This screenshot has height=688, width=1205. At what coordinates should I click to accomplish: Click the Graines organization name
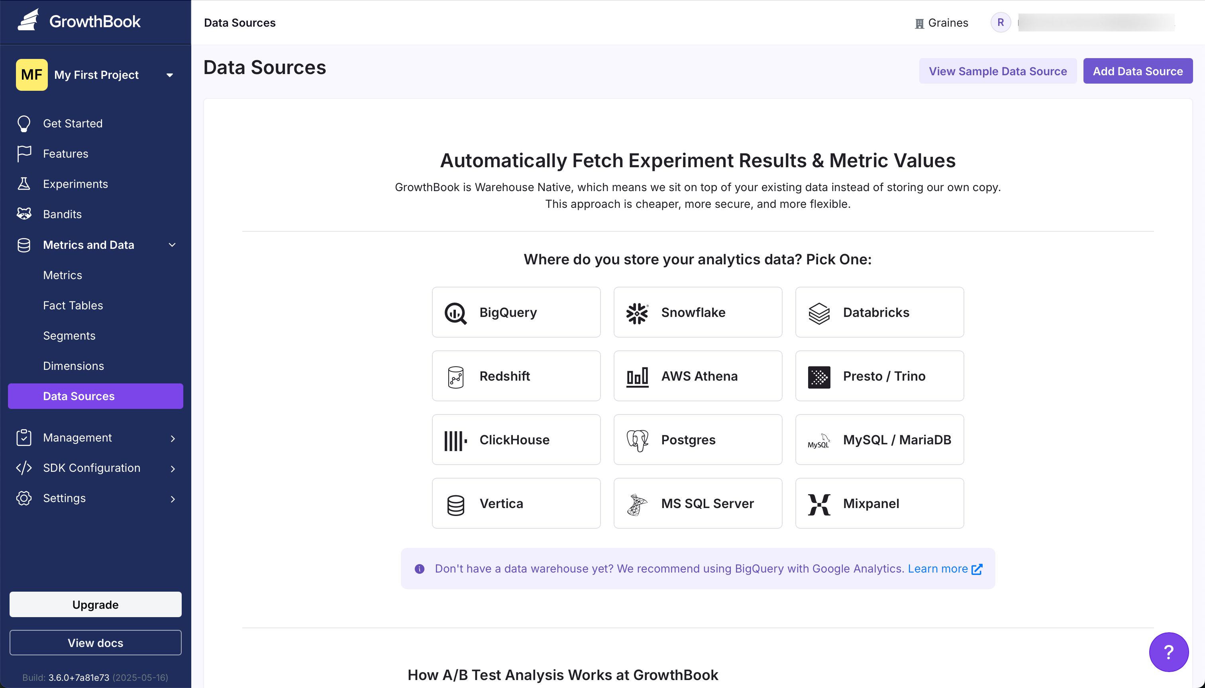948,23
